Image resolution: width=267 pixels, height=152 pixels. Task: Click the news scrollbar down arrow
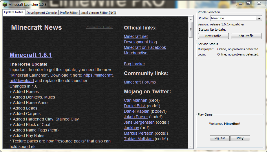191,146
